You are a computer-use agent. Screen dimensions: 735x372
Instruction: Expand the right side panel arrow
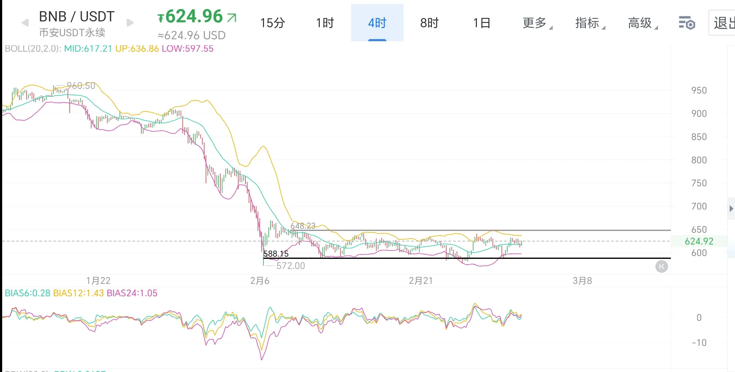(731, 209)
